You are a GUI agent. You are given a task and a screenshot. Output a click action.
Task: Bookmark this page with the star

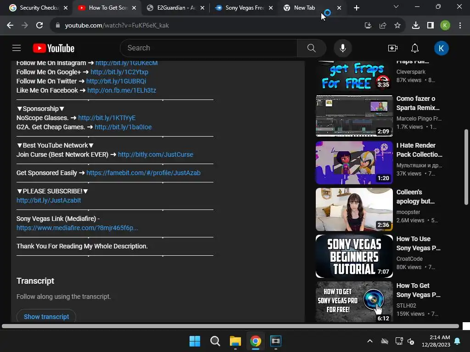[397, 26]
